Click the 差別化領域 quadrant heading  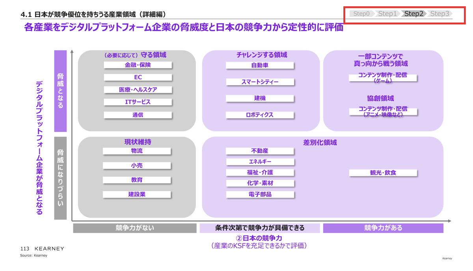pyautogui.click(x=320, y=143)
